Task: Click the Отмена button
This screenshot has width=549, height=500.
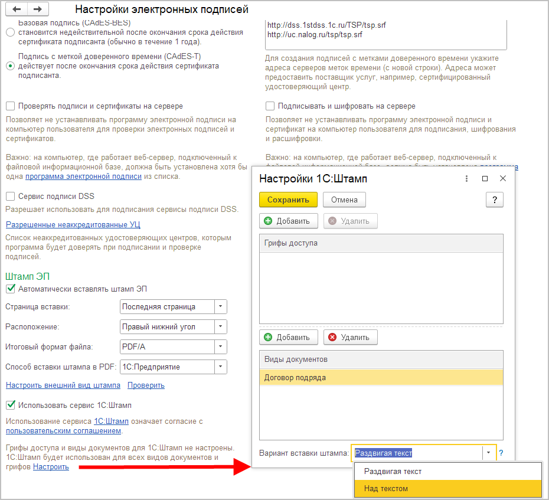Action: 345,200
